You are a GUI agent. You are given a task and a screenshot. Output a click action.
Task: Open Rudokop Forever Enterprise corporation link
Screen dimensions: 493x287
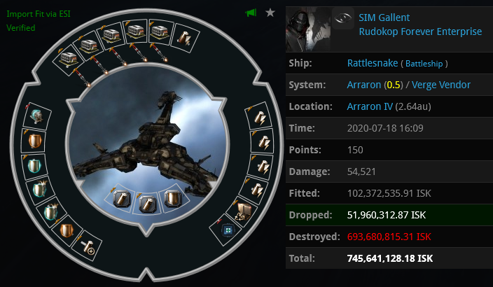(x=420, y=31)
